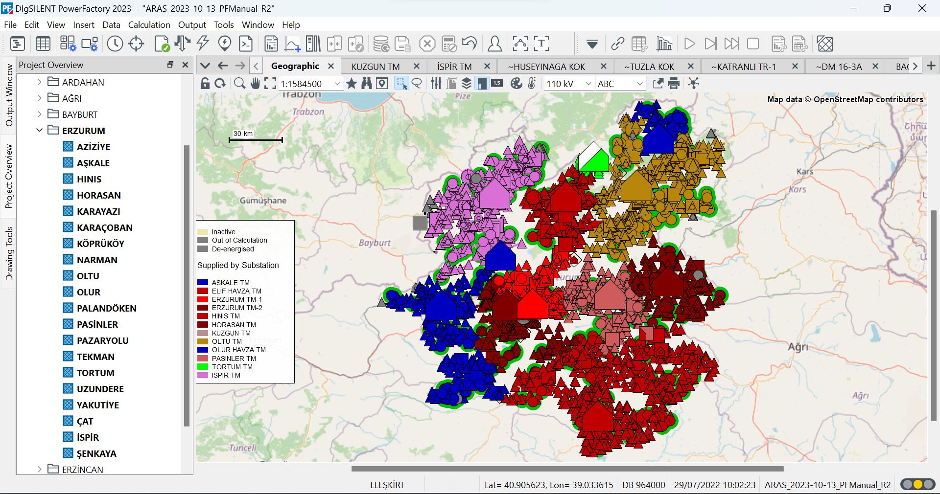This screenshot has height=494, width=940.
Task: Insert a new plot curve icon
Action: click(x=292, y=44)
